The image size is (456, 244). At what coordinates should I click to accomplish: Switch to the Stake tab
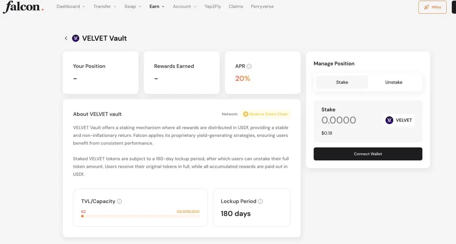[342, 82]
